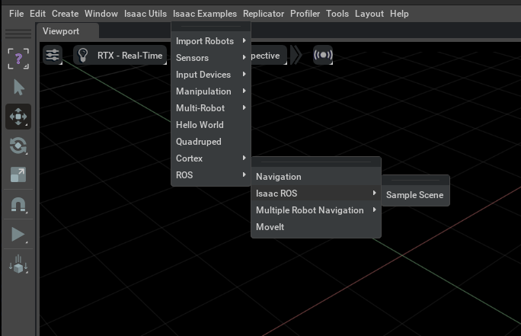This screenshot has height=336, width=521.
Task: Launch the Hello World example
Action: pyautogui.click(x=211, y=125)
